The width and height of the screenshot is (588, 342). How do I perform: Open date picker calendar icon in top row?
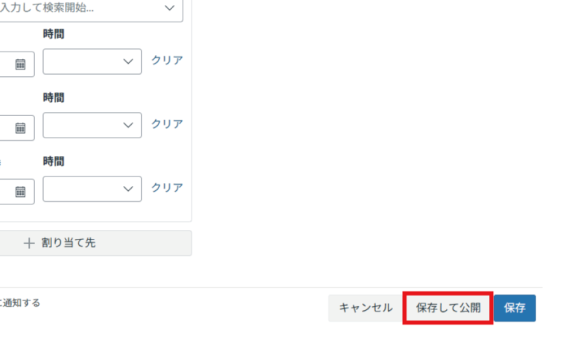pos(20,64)
